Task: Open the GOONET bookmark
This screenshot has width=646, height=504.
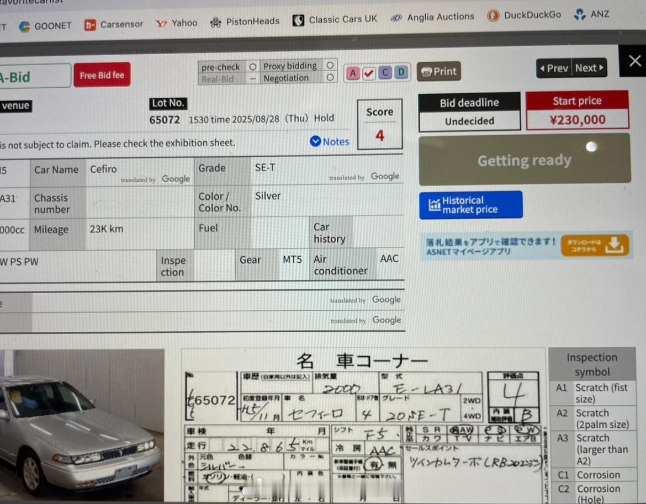Action: [45, 26]
